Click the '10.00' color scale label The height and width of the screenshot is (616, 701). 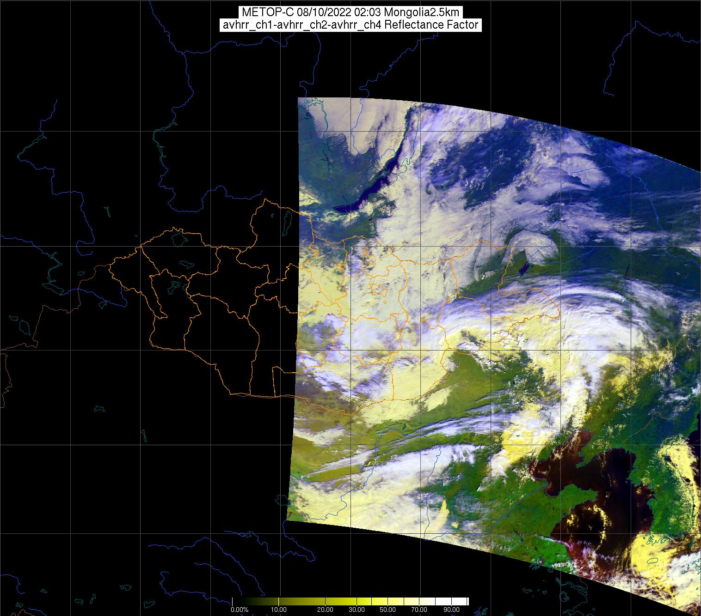click(279, 610)
